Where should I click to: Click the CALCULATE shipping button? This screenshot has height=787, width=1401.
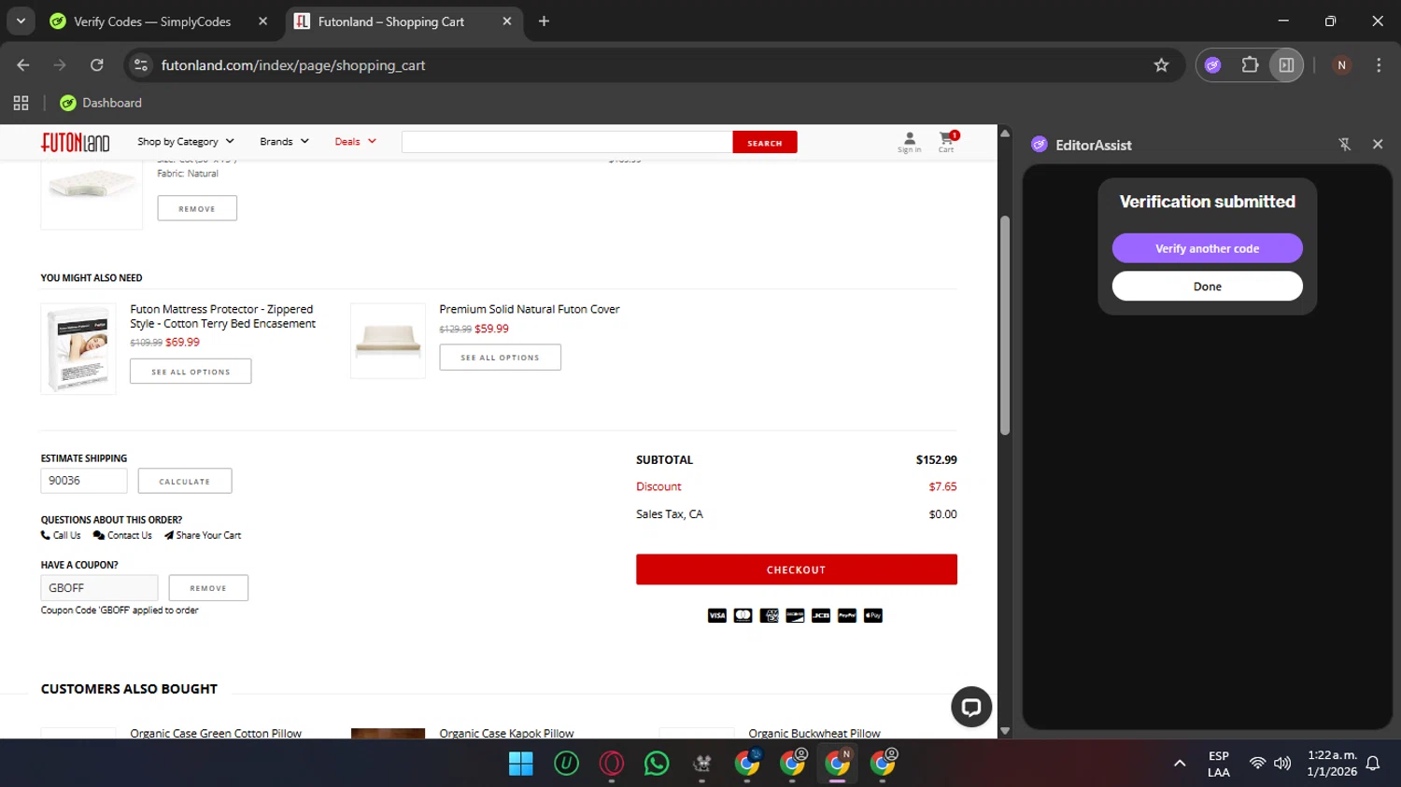(185, 481)
